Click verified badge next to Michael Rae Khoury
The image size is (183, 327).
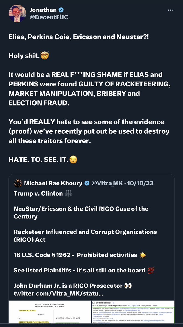87,184
